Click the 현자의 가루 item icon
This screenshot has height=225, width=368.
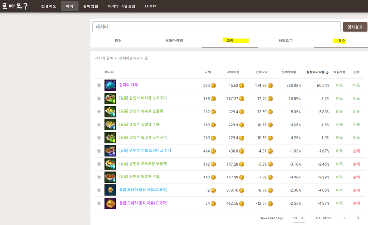(110, 85)
